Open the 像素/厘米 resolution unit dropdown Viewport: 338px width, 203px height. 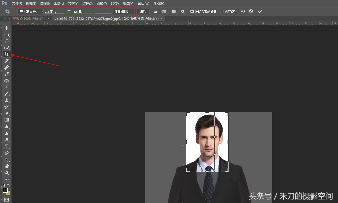123,12
